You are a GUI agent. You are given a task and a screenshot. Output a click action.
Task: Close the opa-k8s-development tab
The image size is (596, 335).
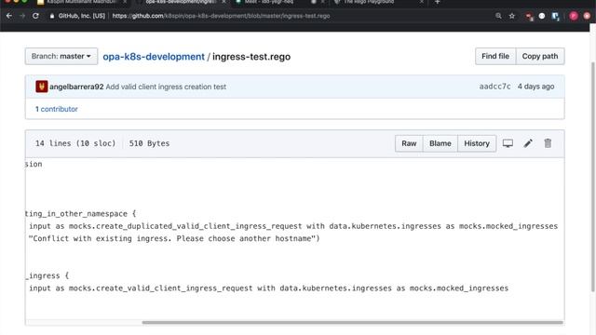223,2
